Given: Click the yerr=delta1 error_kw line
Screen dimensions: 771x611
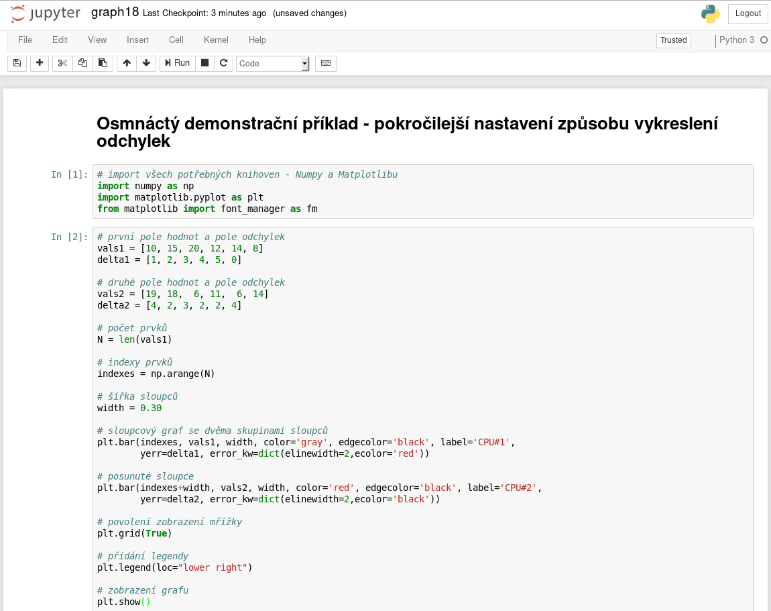Looking at the screenshot, I should tap(285, 453).
